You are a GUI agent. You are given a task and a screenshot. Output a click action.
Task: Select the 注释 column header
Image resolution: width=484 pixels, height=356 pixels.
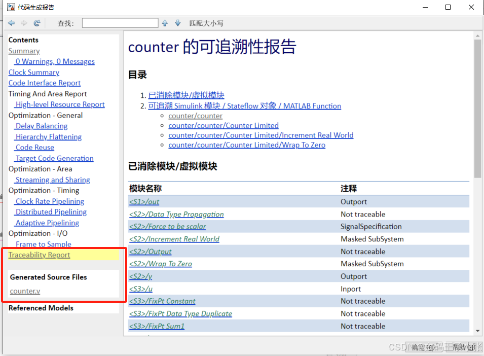coord(349,189)
